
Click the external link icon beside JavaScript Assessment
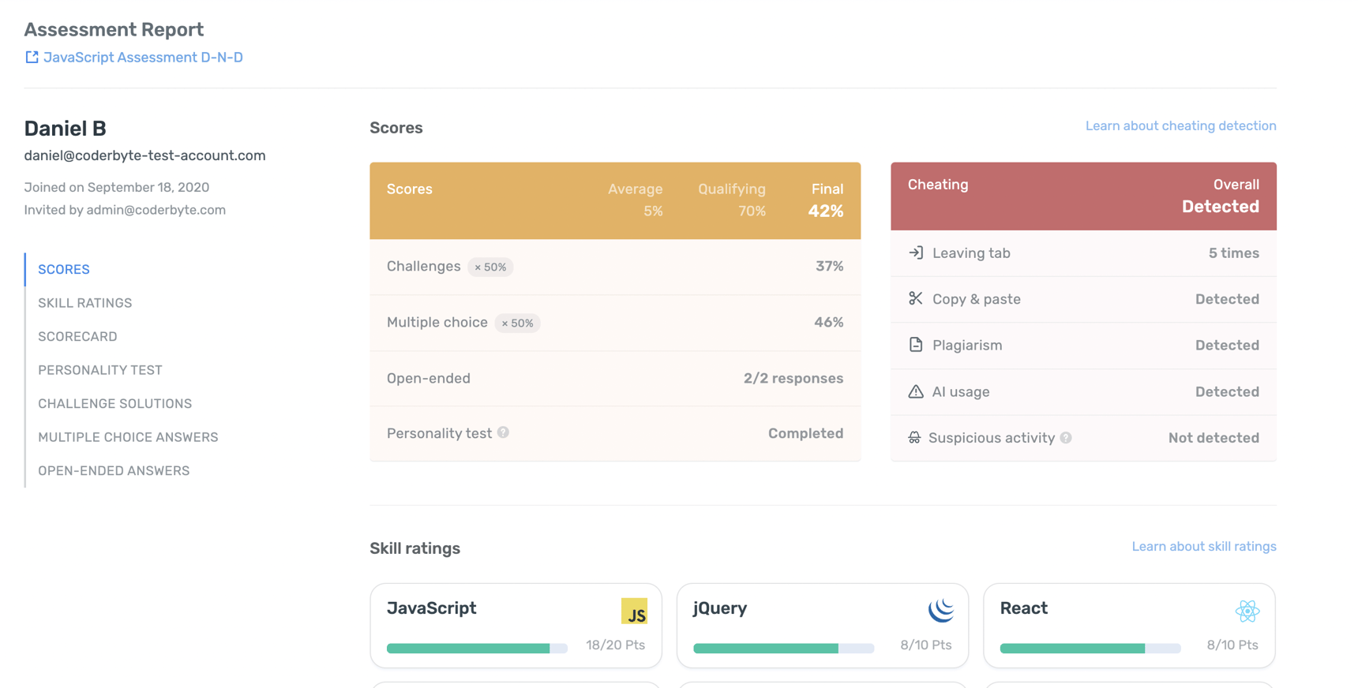32,57
